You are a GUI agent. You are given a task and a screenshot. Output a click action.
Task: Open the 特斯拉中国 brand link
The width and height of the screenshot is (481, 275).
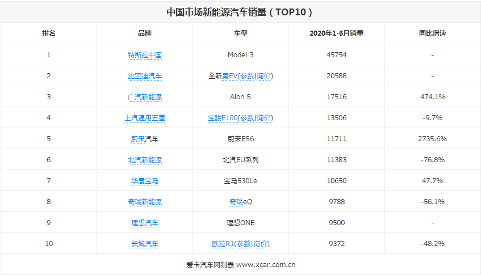click(145, 55)
